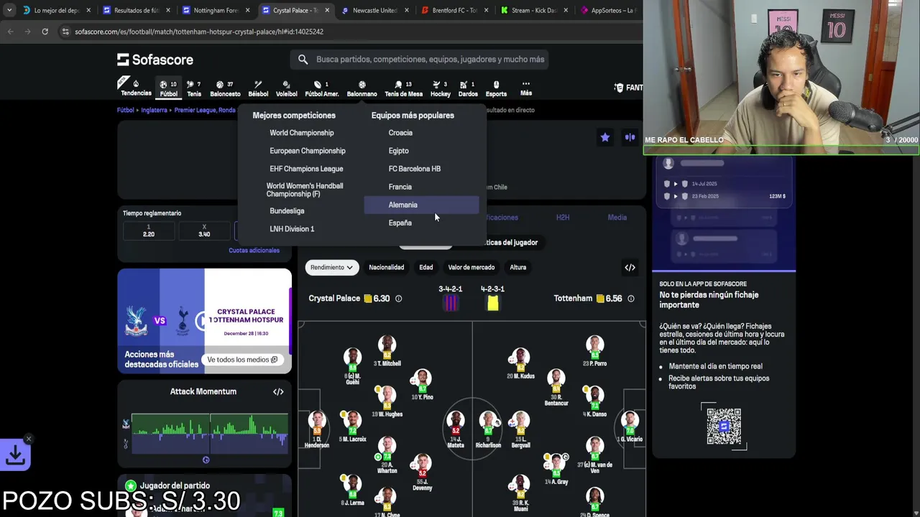Viewport: 920px width, 517px height.
Task: Click the Inglaterra breadcrumb link
Action: click(154, 110)
